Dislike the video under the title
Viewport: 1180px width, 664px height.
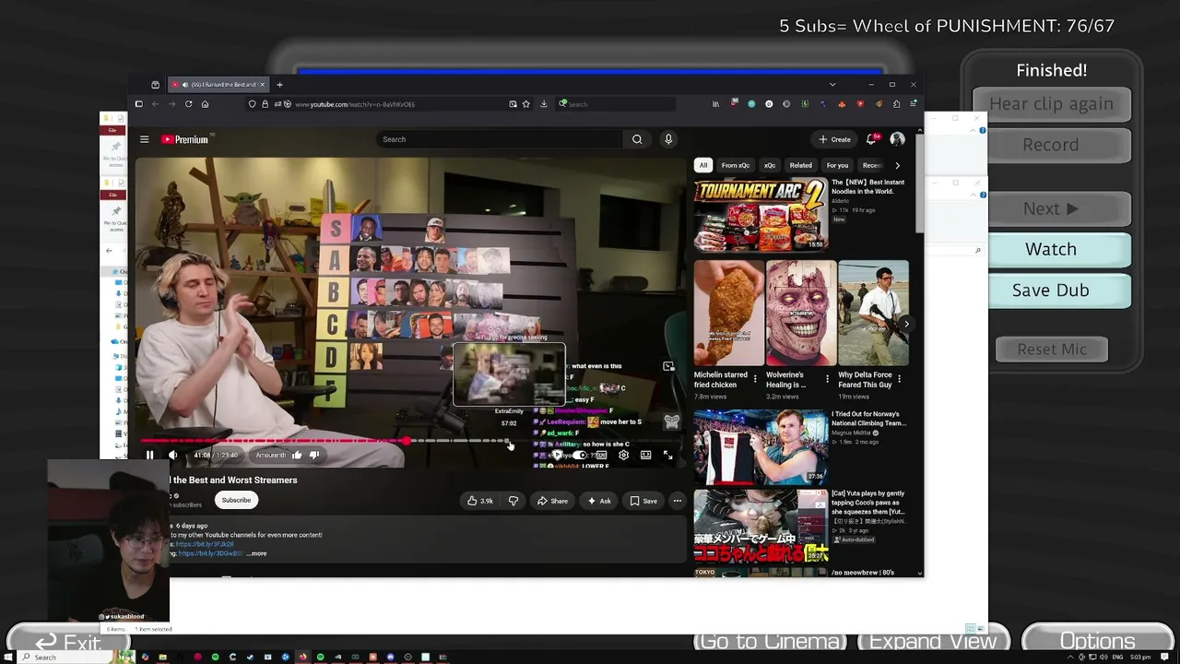[513, 501]
